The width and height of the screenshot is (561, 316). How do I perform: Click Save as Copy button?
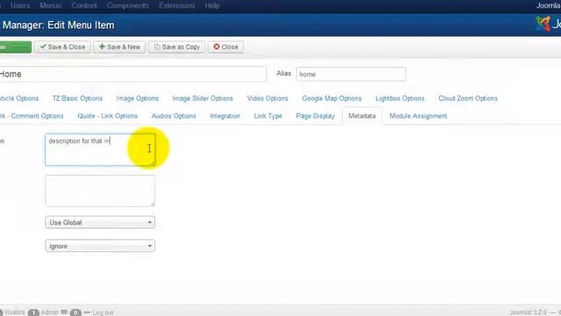(x=177, y=47)
